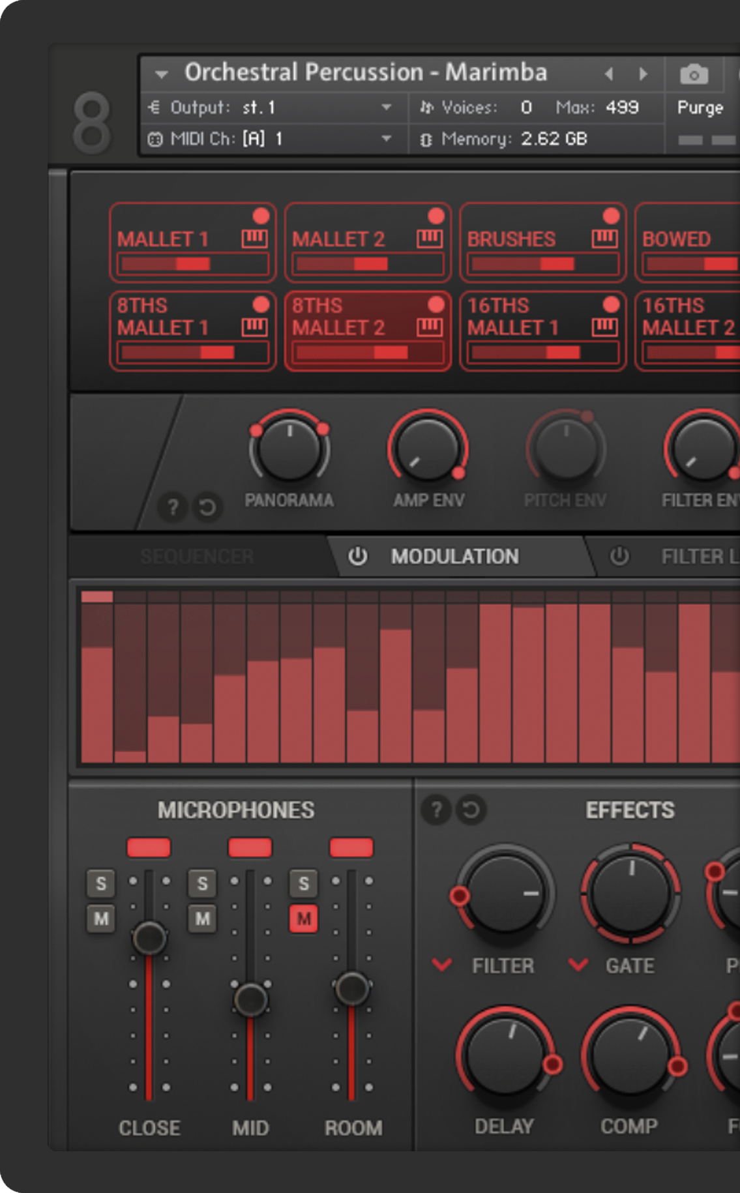Image resolution: width=740 pixels, height=1193 pixels.
Task: Click the keyboard icon on Mallet 1
Action: (x=254, y=239)
